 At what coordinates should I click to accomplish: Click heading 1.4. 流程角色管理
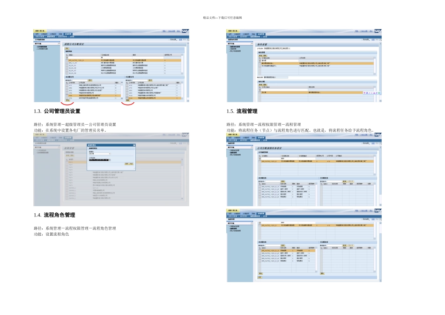click(54, 215)
